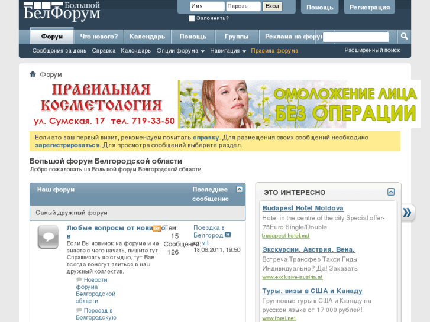Open Календарь link in the submenu
The height and width of the screenshot is (322, 430).
(136, 51)
